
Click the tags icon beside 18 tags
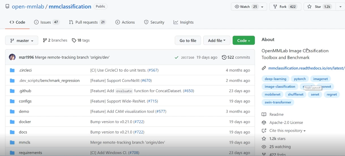(74, 40)
